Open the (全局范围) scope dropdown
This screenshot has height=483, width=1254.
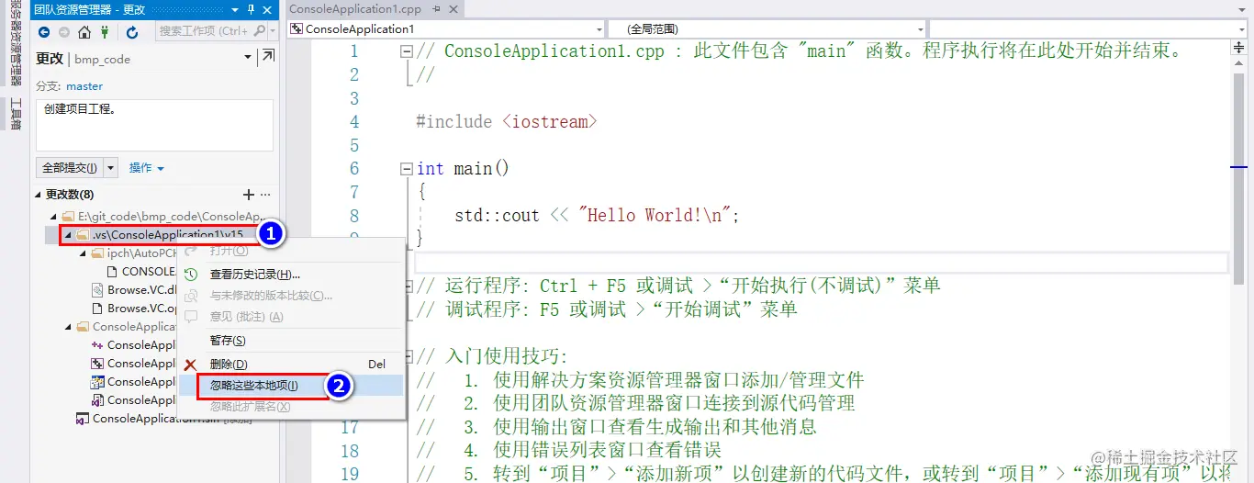[x=920, y=29]
